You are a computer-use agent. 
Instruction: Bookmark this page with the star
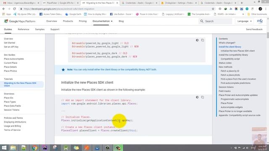213,9
